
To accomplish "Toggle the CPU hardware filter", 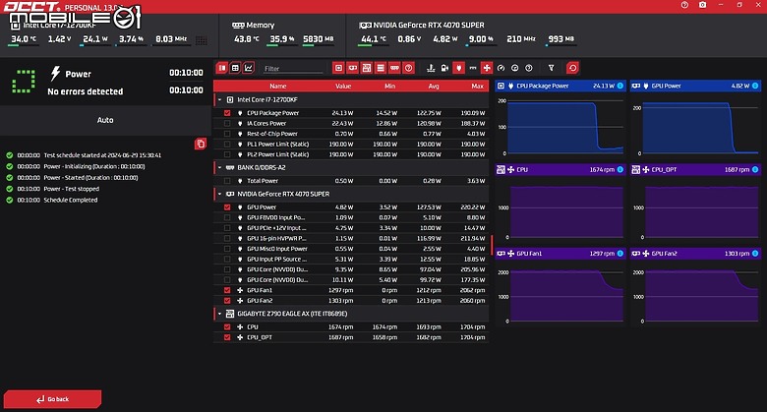I will click(x=338, y=68).
